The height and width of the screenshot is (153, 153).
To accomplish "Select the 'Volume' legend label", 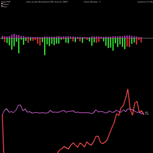I will point(6,4).
